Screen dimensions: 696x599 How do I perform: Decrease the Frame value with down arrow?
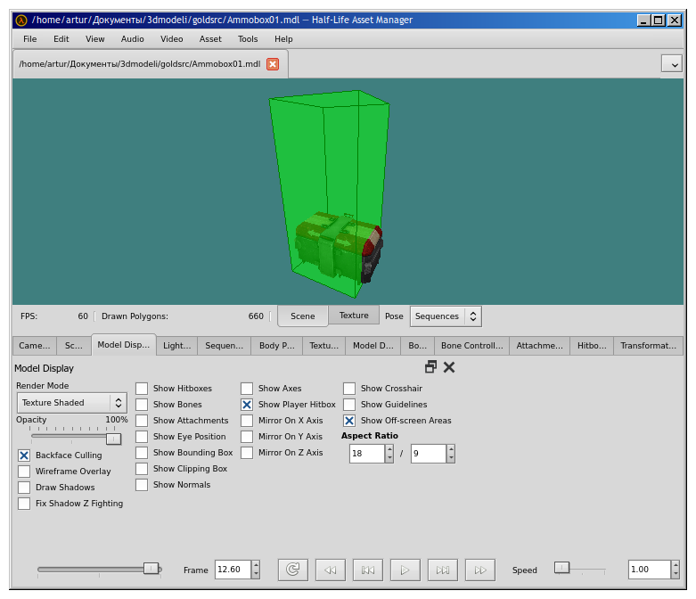coord(256,574)
